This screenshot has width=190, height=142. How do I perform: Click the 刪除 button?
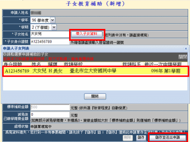pyautogui.click(x=128, y=138)
